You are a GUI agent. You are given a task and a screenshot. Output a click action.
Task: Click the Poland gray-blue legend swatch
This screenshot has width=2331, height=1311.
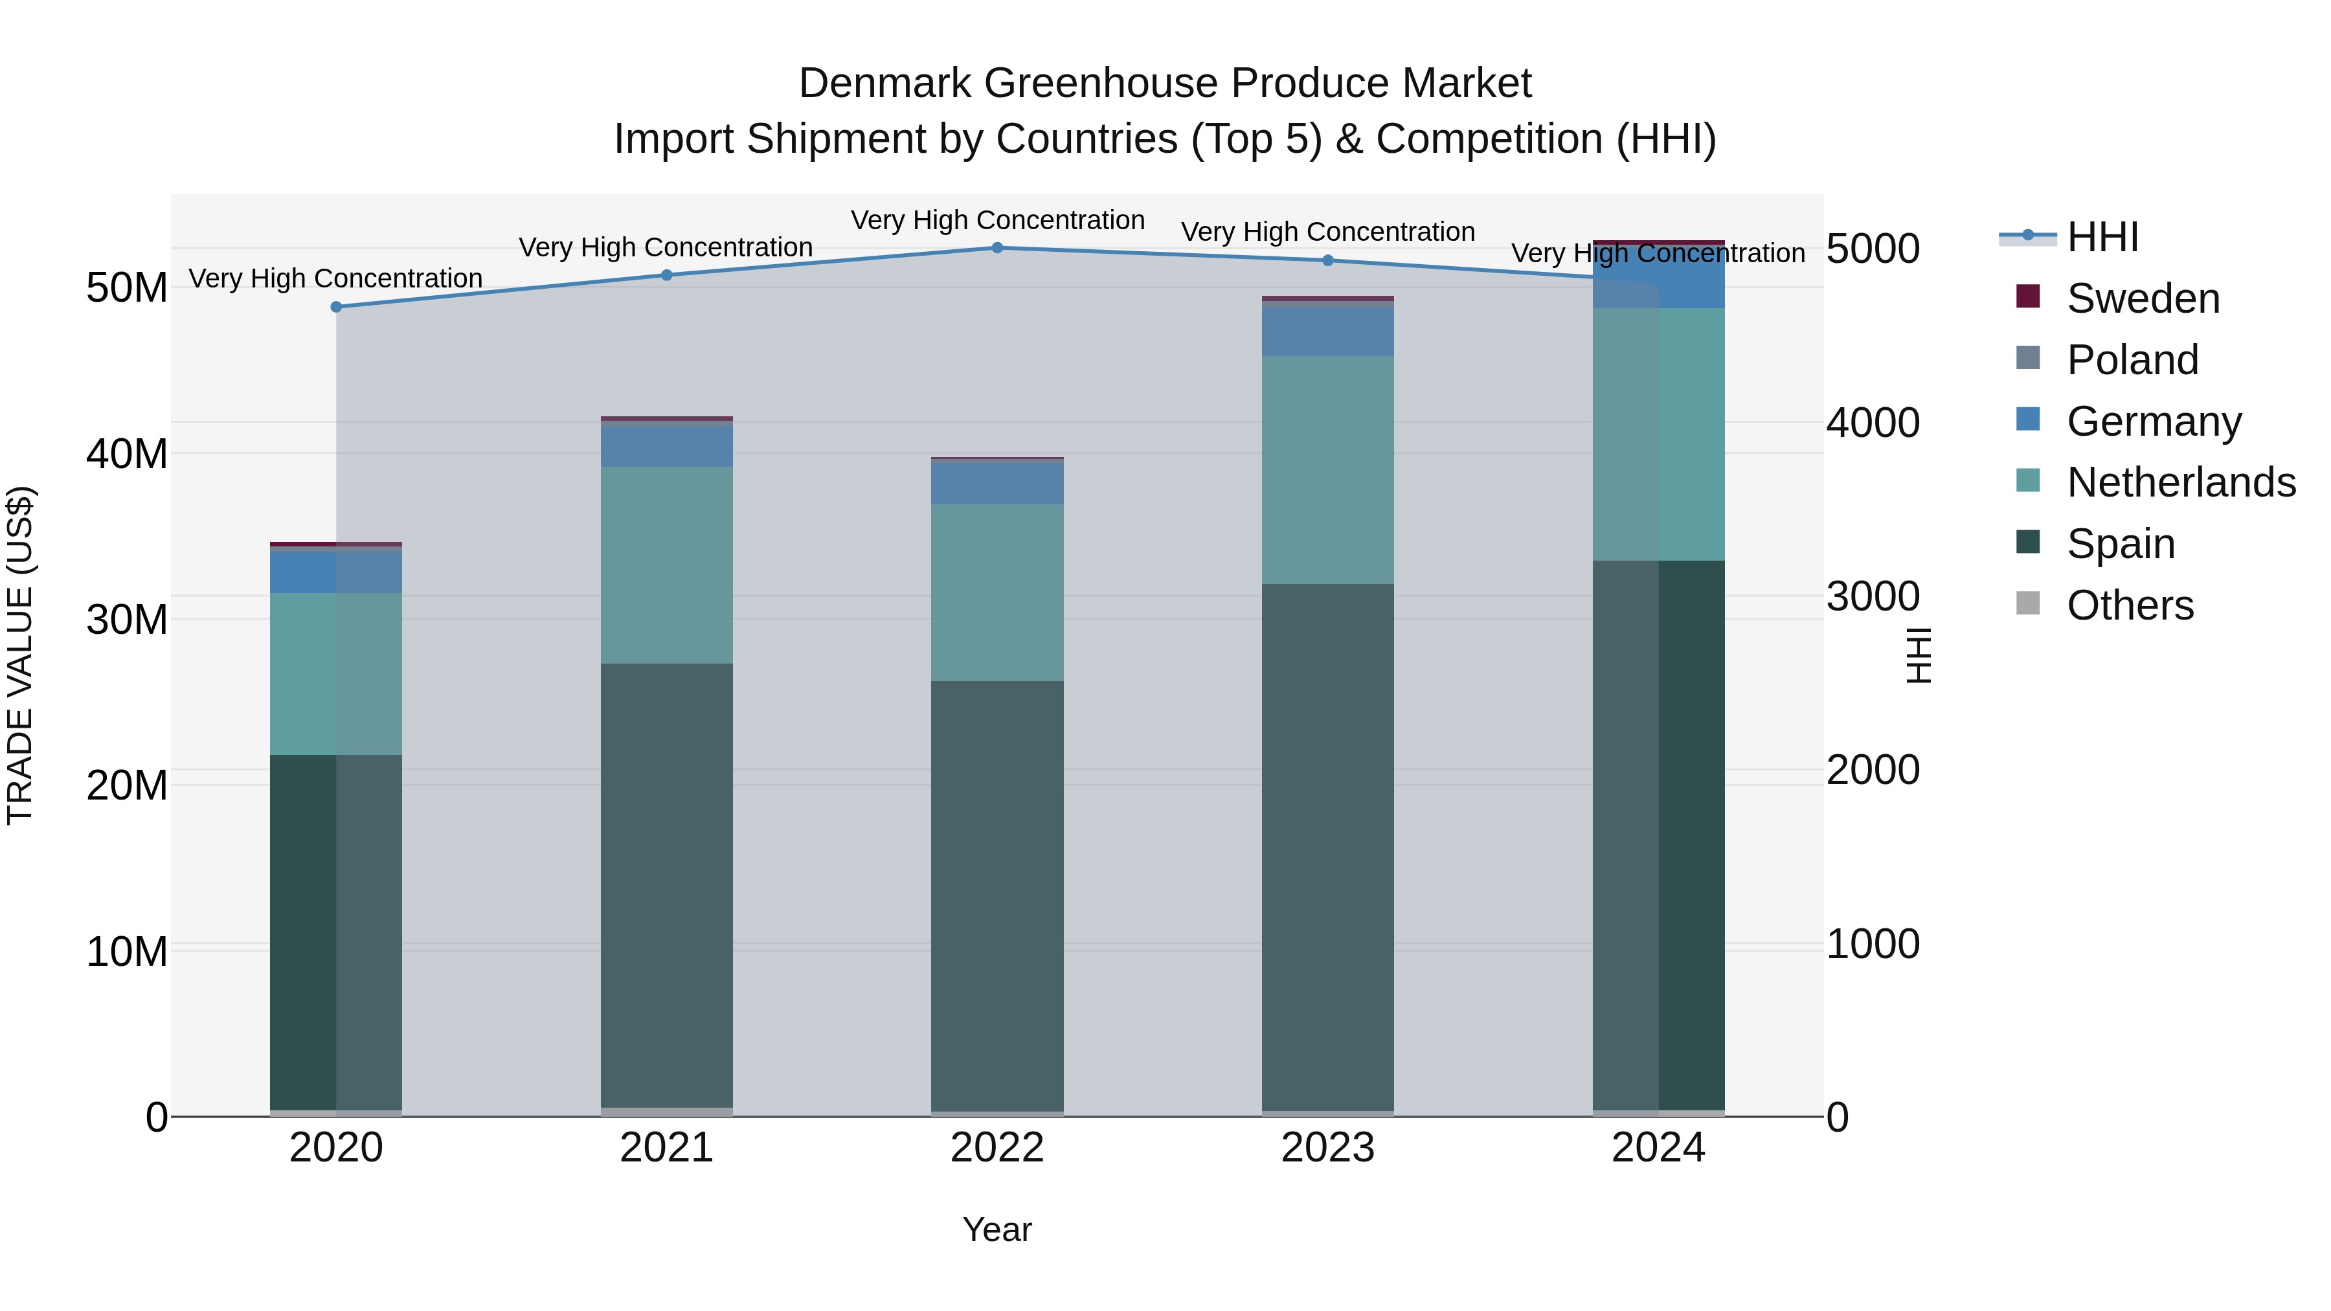[x=2028, y=357]
